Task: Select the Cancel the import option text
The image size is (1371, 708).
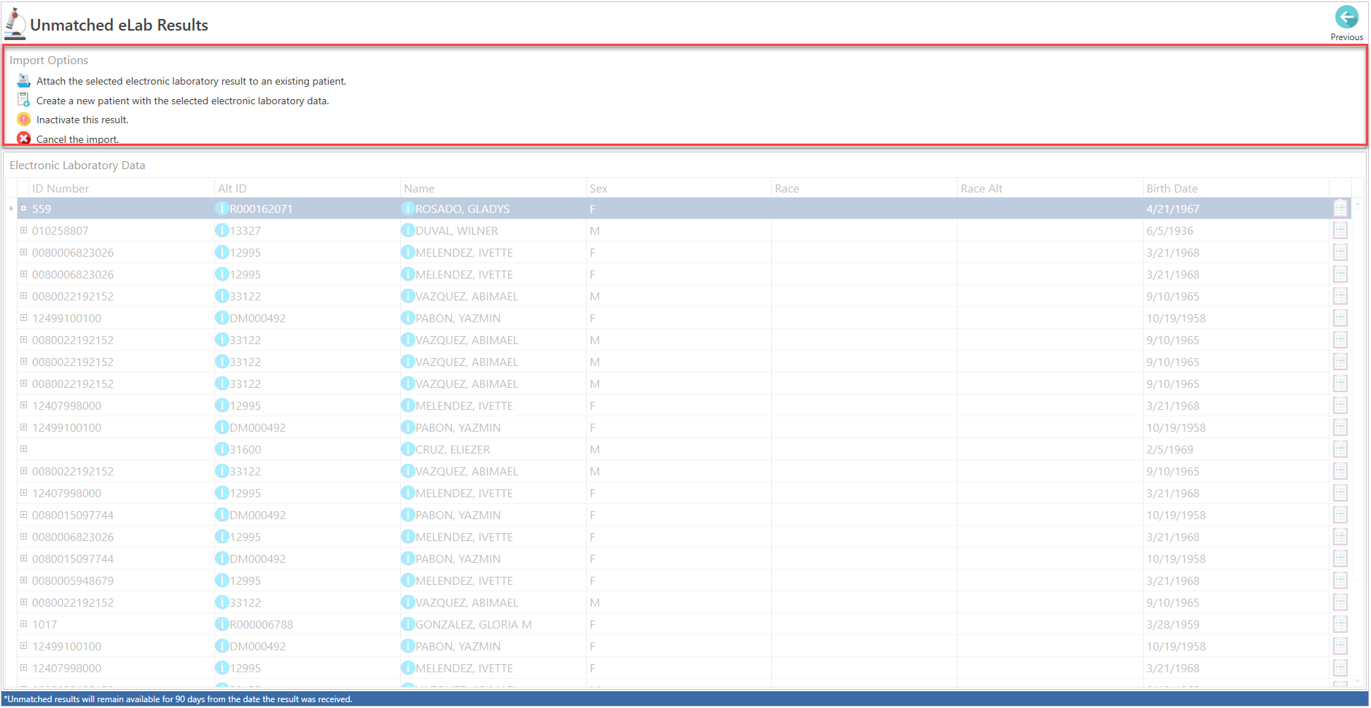Action: [78, 139]
